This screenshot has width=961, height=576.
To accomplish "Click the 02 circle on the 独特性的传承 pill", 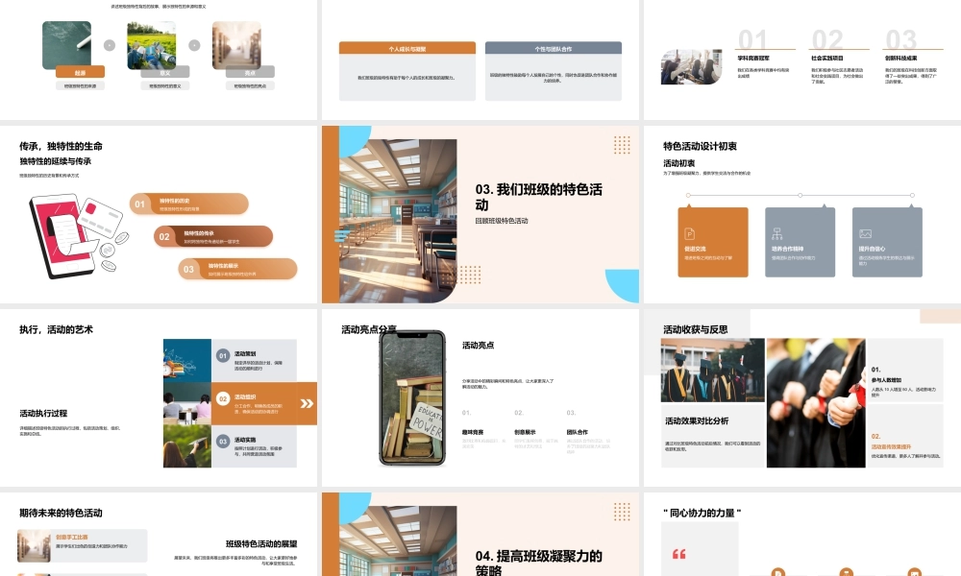I will coord(164,236).
